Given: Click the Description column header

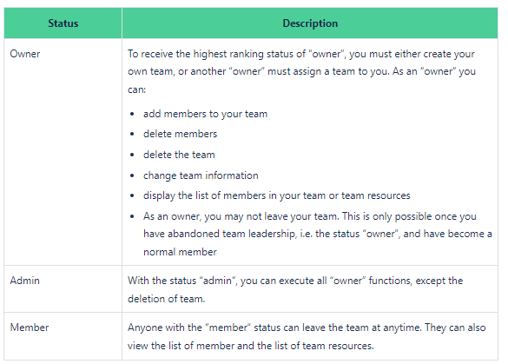Looking at the screenshot, I should (x=310, y=23).
